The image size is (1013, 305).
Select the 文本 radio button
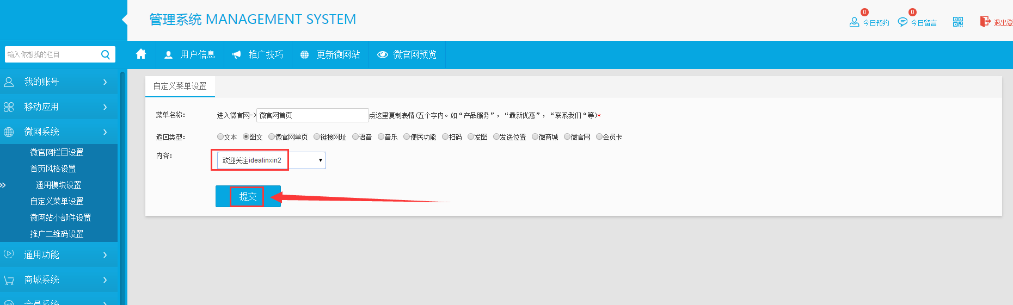click(x=220, y=137)
